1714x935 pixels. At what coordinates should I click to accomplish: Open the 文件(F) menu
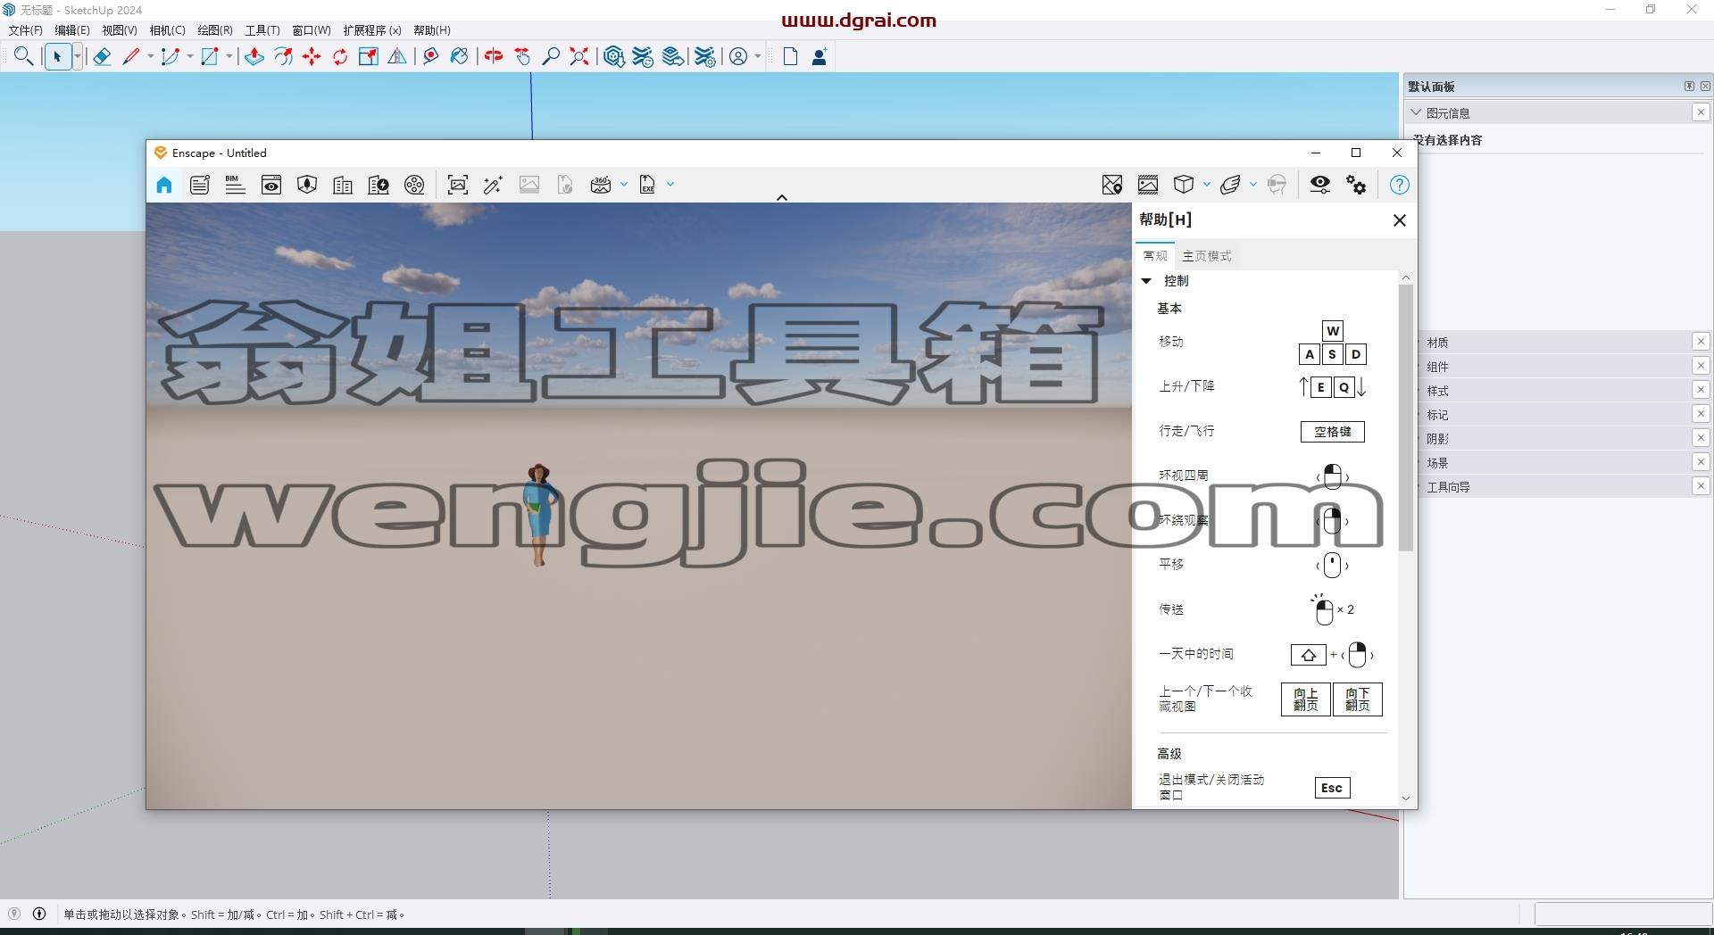[26, 30]
